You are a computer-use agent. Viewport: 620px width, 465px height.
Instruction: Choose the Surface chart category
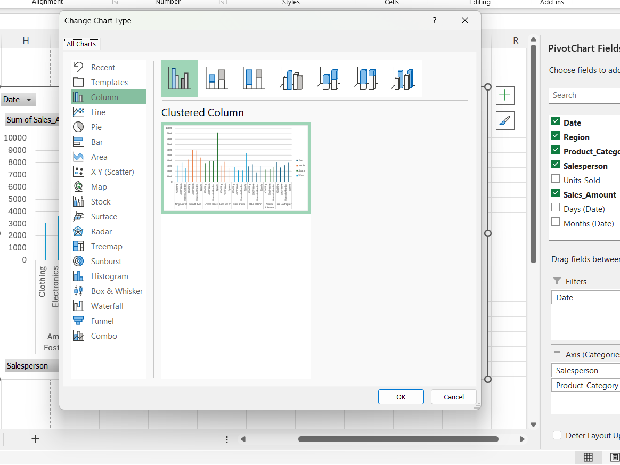click(x=108, y=217)
